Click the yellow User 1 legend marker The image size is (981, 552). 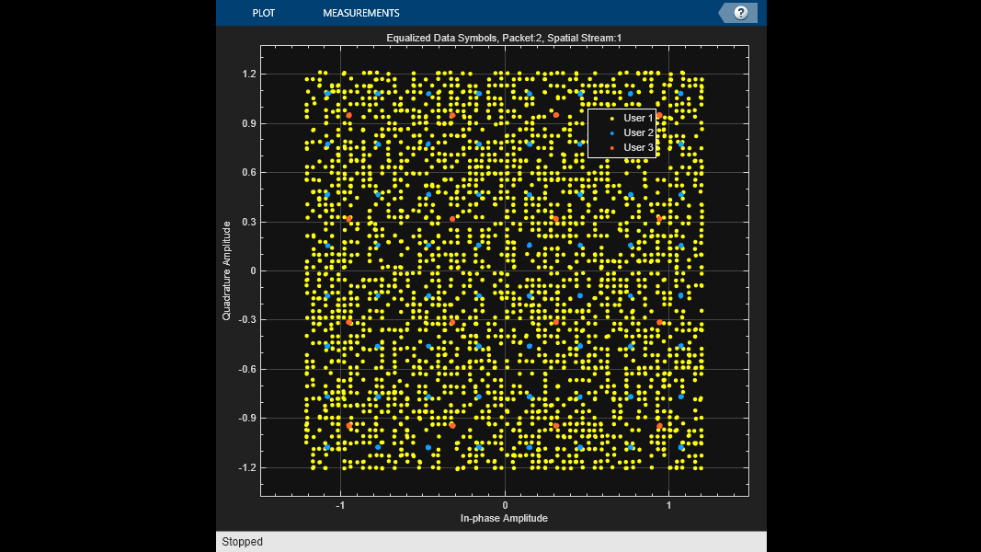(610, 118)
